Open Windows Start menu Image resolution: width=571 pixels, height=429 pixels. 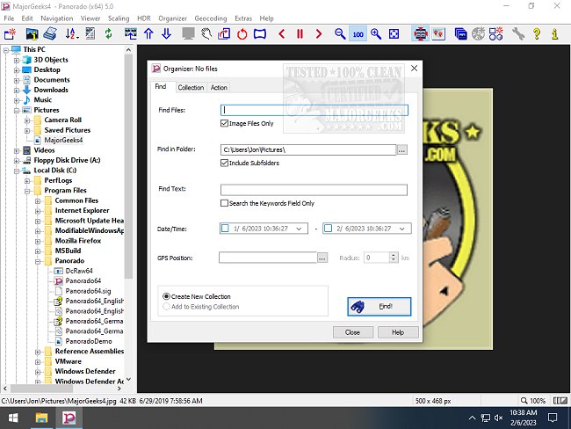tap(13, 418)
